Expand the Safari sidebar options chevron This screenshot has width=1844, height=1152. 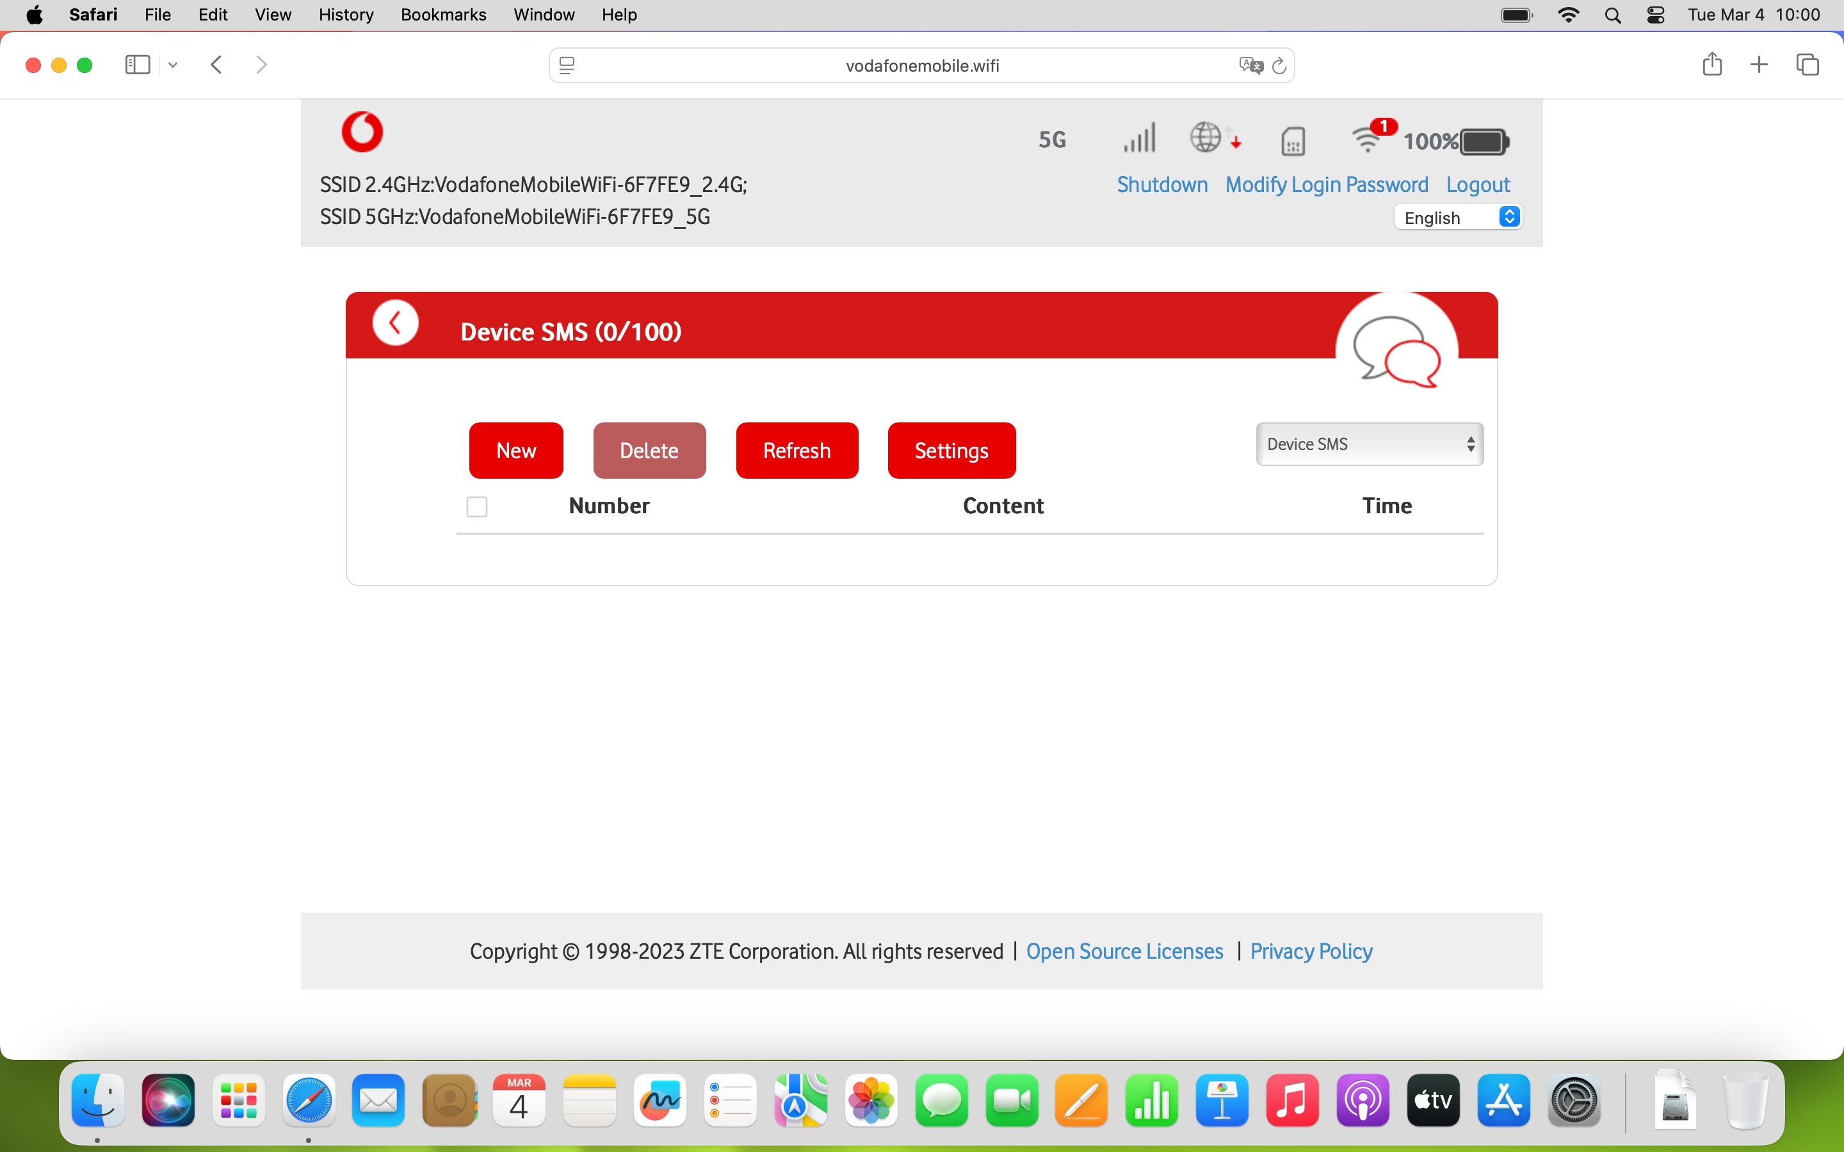pyautogui.click(x=173, y=65)
